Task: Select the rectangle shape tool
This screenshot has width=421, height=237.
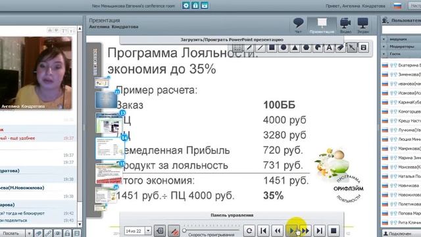Action: (272, 48)
